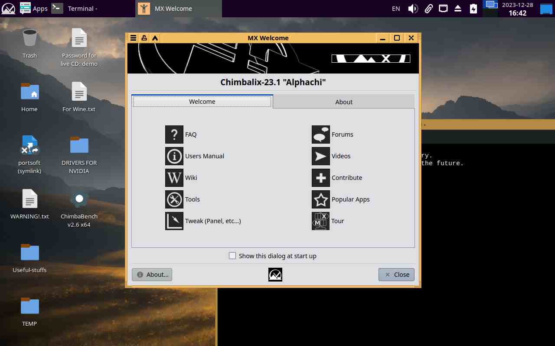The image size is (555, 346).
Task: Shade the MX Welcome window with the up arrow
Action: point(155,38)
